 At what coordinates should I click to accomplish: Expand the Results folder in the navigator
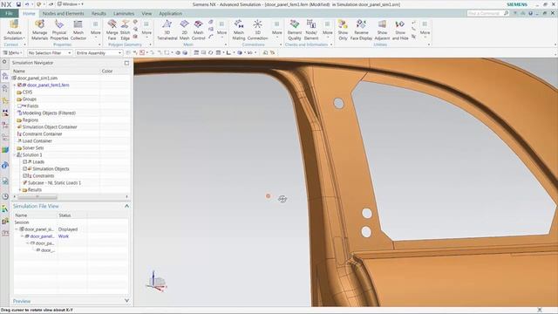click(x=20, y=190)
